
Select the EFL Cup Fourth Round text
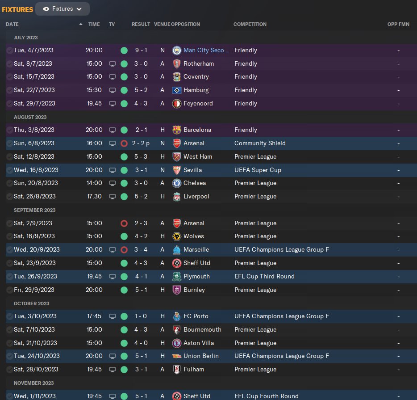pyautogui.click(x=267, y=396)
